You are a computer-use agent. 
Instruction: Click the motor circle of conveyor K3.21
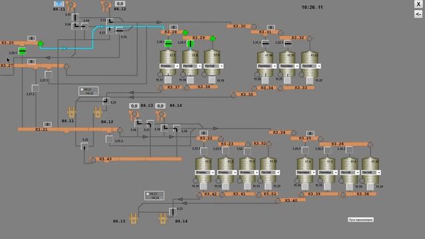tap(120, 130)
